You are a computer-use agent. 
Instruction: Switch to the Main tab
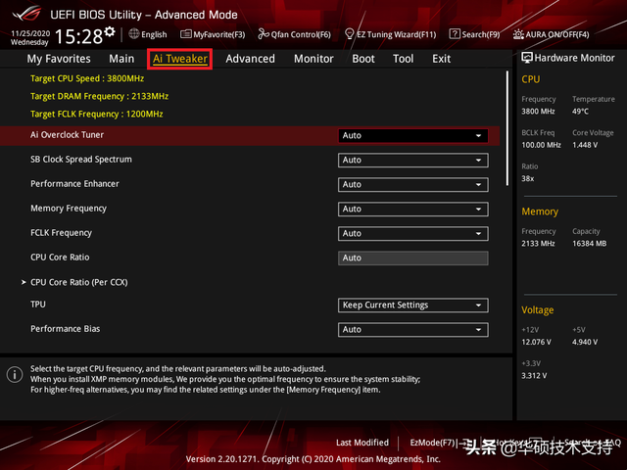(x=121, y=59)
